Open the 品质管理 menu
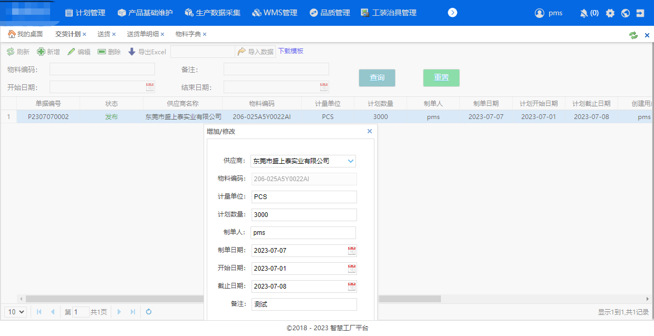 tap(330, 13)
